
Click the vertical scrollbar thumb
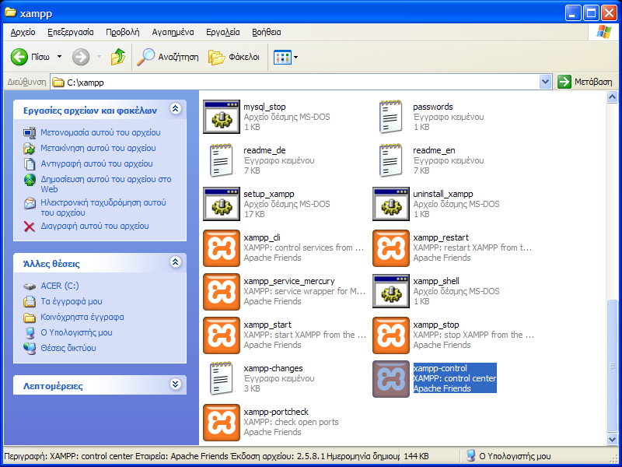pos(612,365)
